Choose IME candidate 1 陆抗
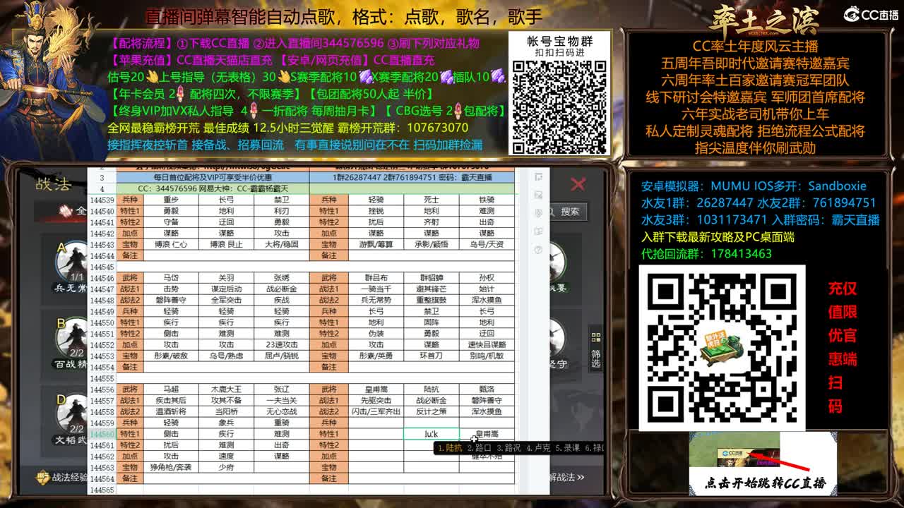904x508 pixels. pyautogui.click(x=450, y=447)
